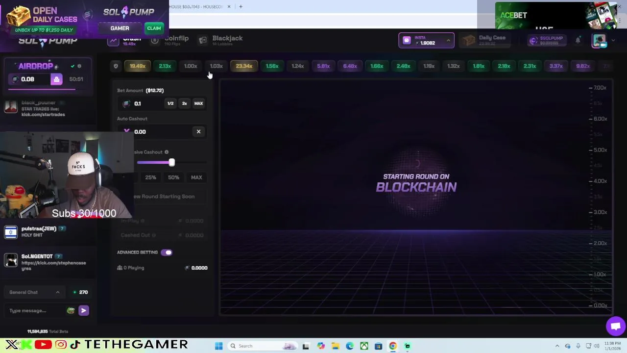Viewport: 627px width, 353px height.
Task: Open Microsoft Edge from the taskbar
Action: point(349,346)
